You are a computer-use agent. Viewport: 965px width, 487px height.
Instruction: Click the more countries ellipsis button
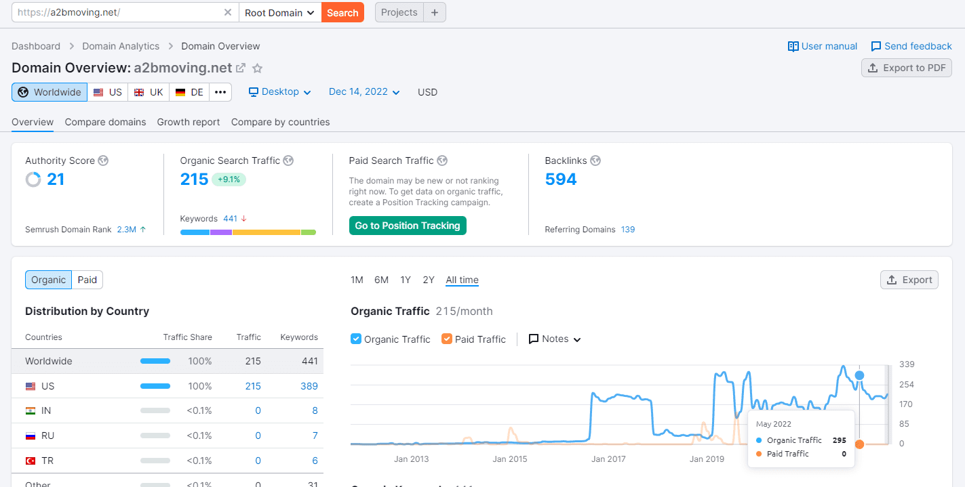220,92
